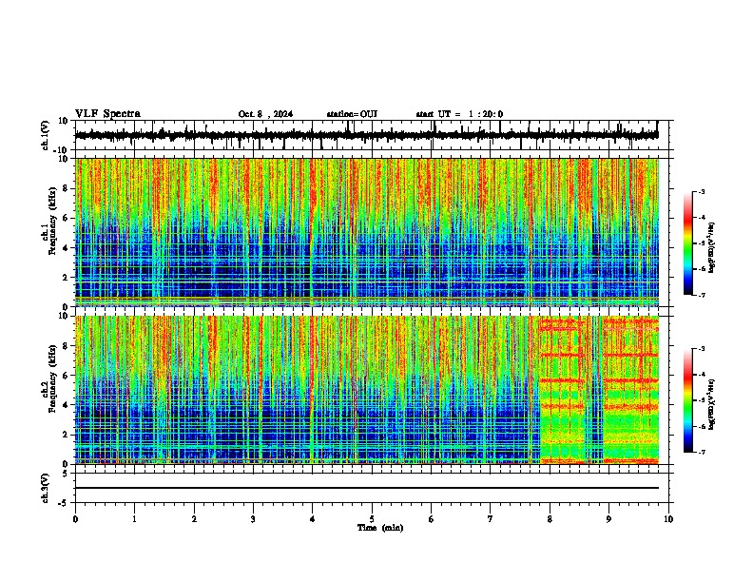Select the date text "Oct. 8, 2024"
753x582 pixels.
tap(265, 114)
